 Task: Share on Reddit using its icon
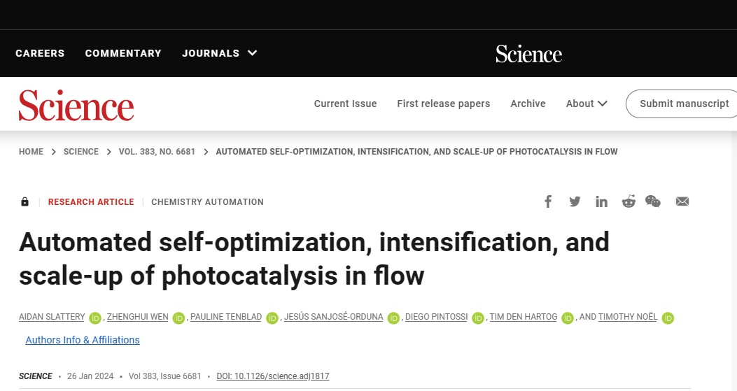coord(629,201)
